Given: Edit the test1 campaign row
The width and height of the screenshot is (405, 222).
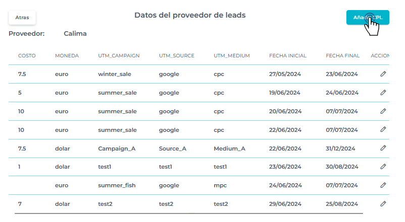Looking at the screenshot, I should (x=383, y=167).
